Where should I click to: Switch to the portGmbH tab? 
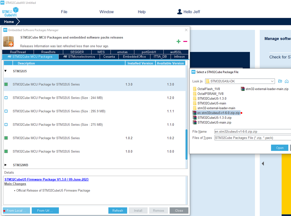coord(149,52)
